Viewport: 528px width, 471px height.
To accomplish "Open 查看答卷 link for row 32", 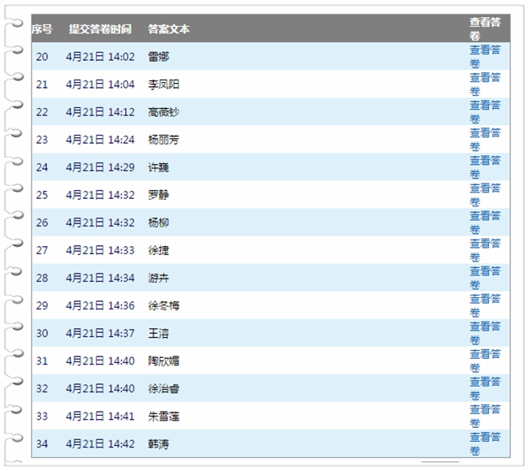I will [x=485, y=388].
